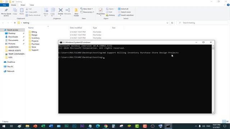
Task: Open Task View on taskbar
Action: pyautogui.click(x=11, y=126)
